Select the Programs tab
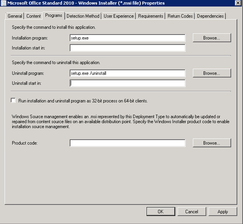243x224 pixels. (54, 16)
